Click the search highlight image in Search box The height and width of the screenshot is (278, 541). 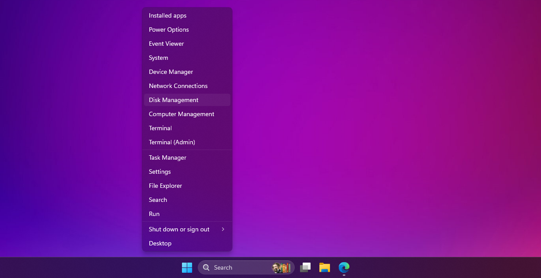tap(282, 267)
